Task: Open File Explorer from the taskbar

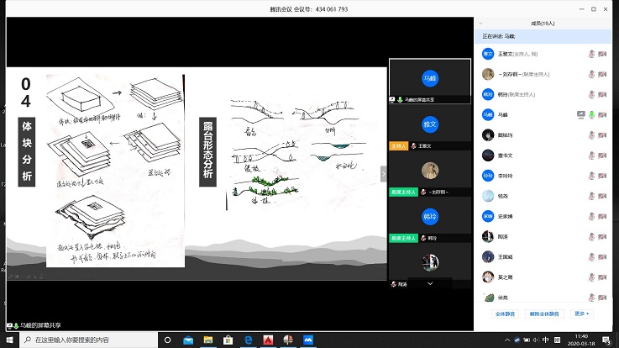Action: tap(208, 340)
